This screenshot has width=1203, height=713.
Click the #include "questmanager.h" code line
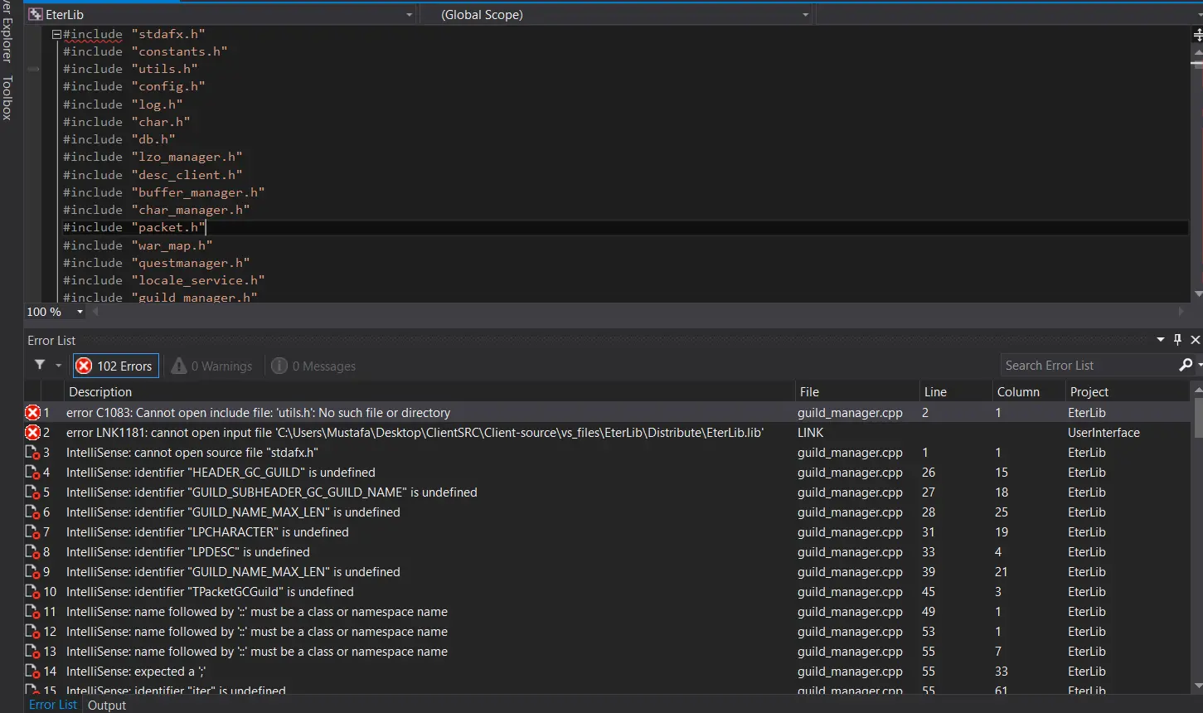pyautogui.click(x=157, y=263)
